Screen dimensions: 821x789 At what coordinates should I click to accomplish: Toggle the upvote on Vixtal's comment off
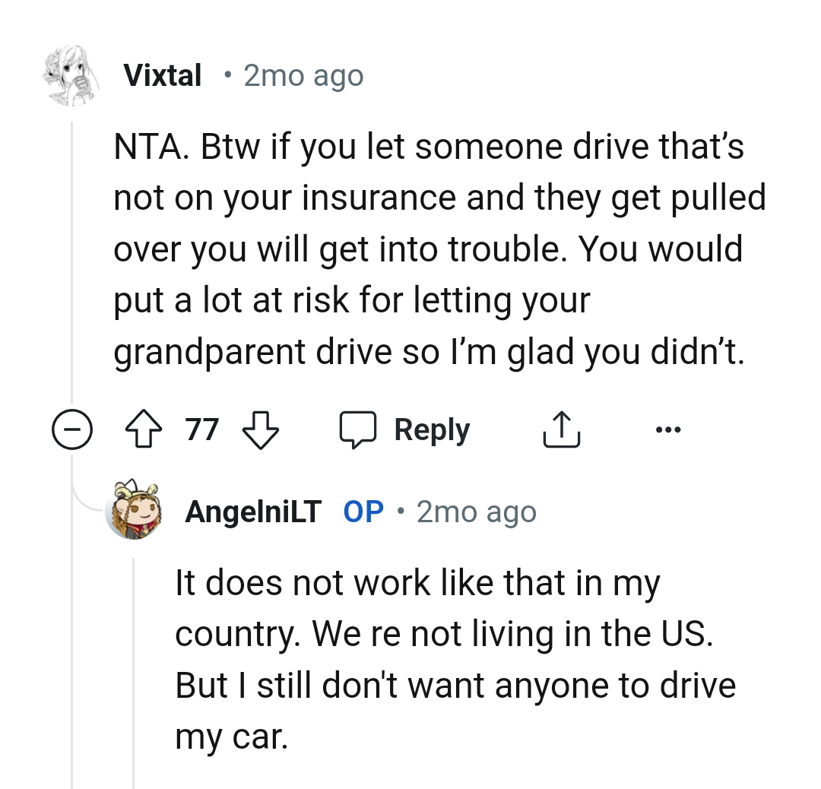[x=143, y=429]
